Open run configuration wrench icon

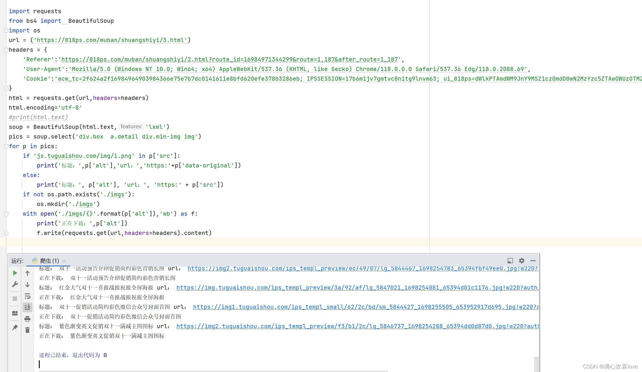[x=15, y=284]
